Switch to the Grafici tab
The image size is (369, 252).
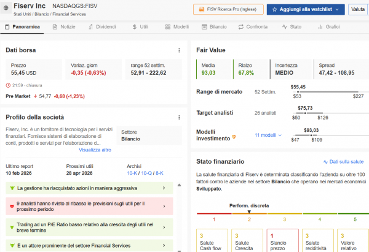tap(327, 27)
